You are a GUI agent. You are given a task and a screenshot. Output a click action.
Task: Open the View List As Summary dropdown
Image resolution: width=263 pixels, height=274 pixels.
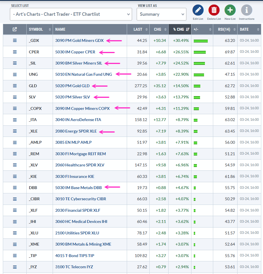pyautogui.click(x=161, y=14)
